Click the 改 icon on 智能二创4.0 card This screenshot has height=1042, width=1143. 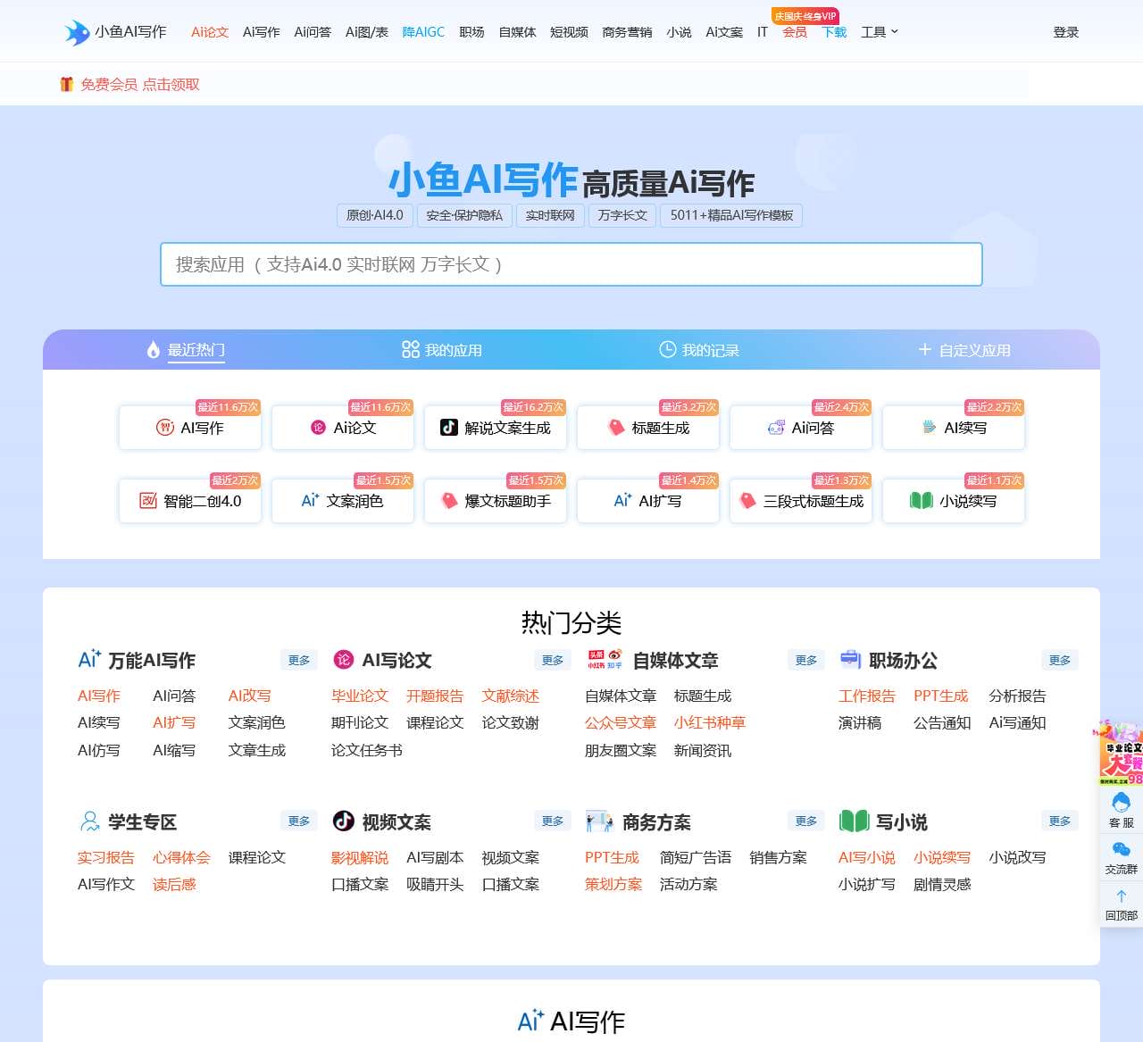pyautogui.click(x=148, y=501)
